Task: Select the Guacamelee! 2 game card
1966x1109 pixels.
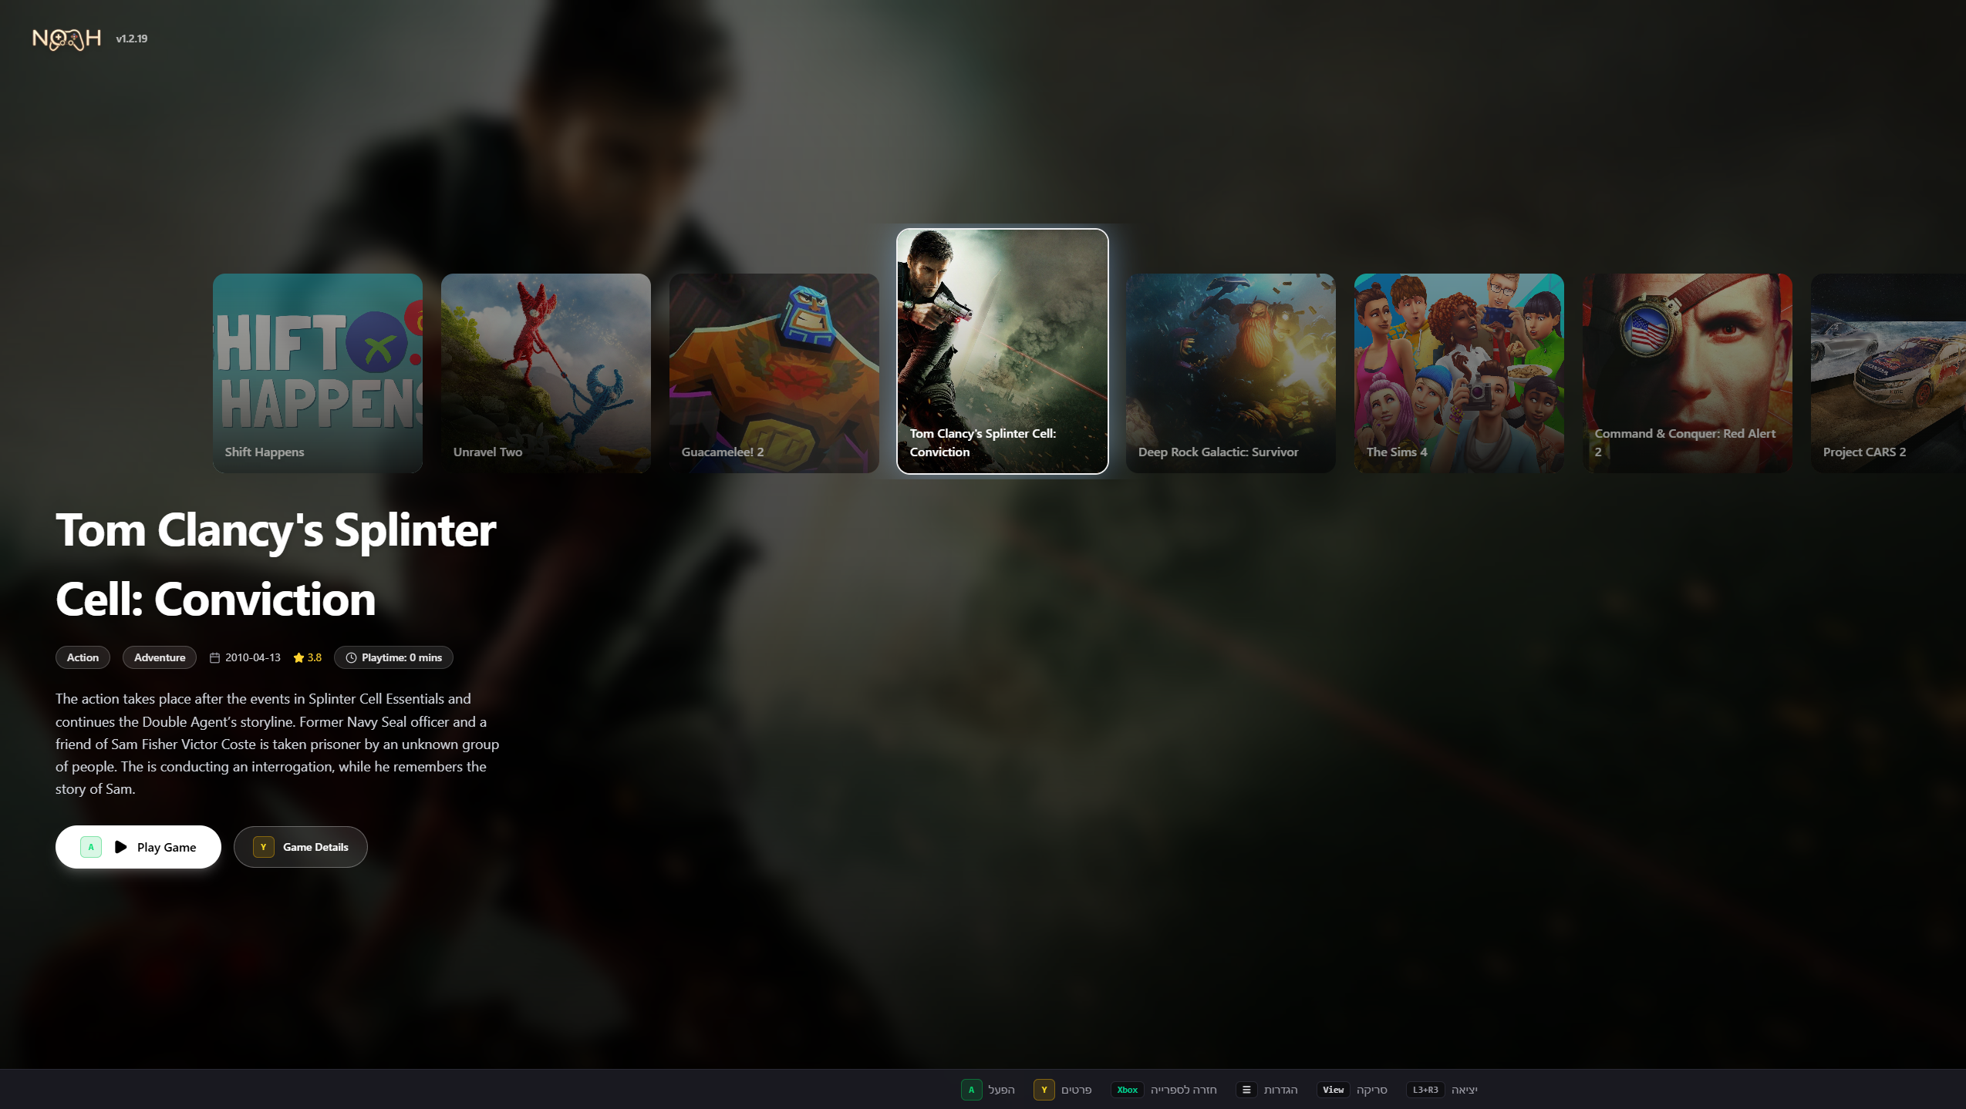Action: 774,373
